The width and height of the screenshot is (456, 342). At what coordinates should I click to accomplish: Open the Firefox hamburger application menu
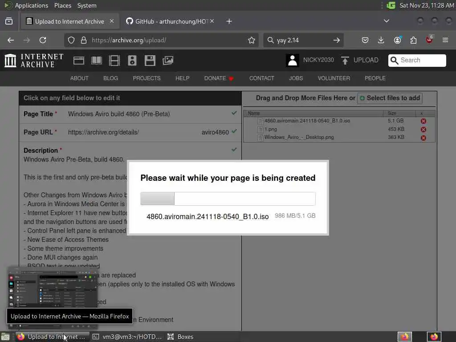click(445, 40)
